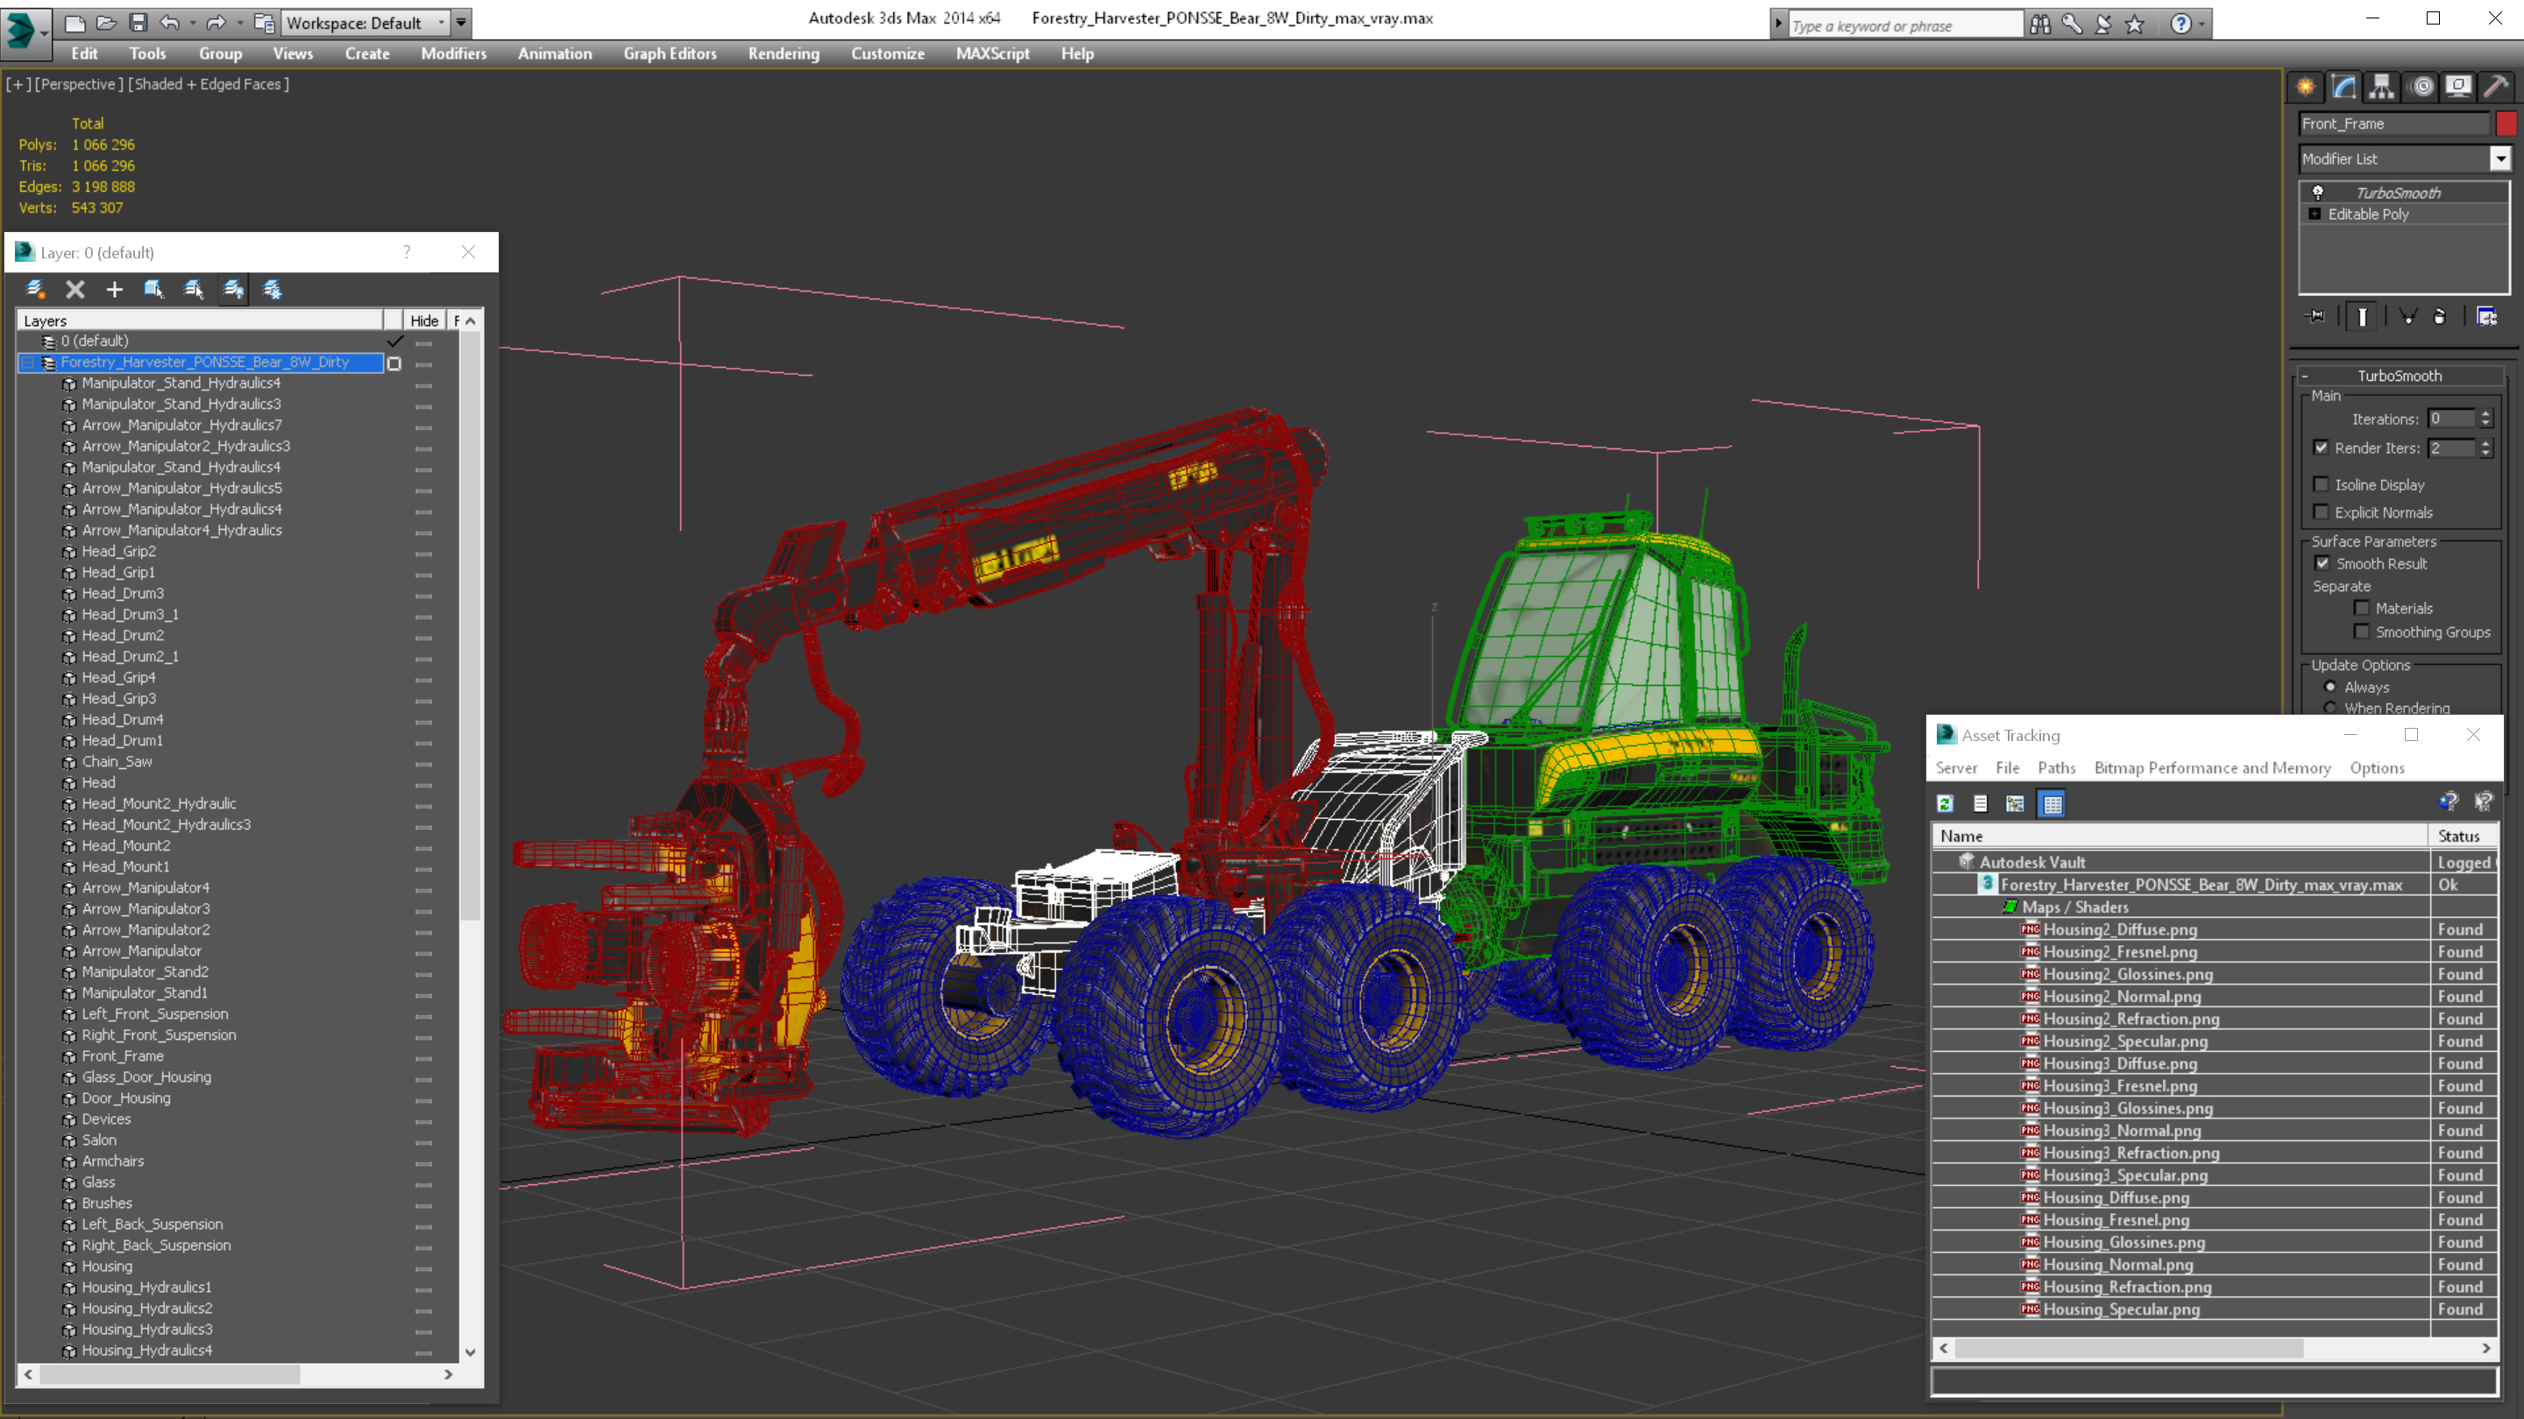The image size is (2524, 1419).
Task: Increase the Render Iters spinner value
Action: 2485,442
